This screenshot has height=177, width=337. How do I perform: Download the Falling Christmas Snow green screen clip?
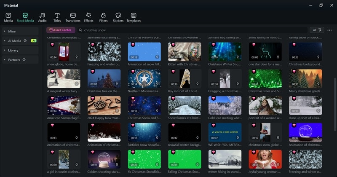pos(197,164)
